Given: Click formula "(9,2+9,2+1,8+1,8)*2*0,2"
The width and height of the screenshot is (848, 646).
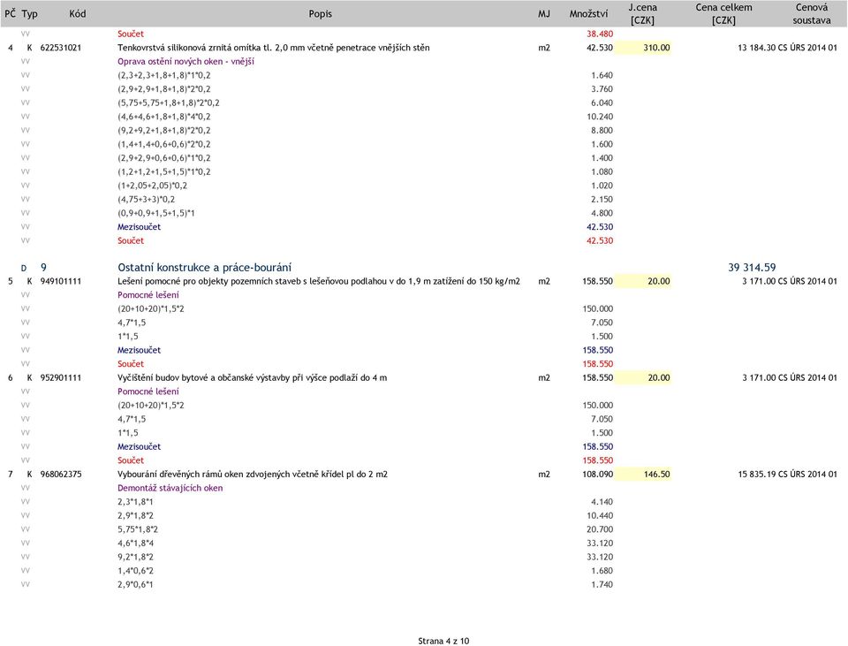Looking at the screenshot, I should click(x=164, y=131).
